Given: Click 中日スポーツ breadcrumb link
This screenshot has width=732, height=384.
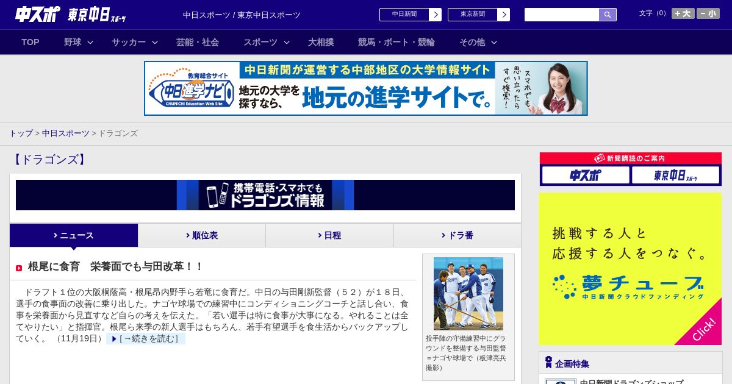Looking at the screenshot, I should [x=66, y=133].
